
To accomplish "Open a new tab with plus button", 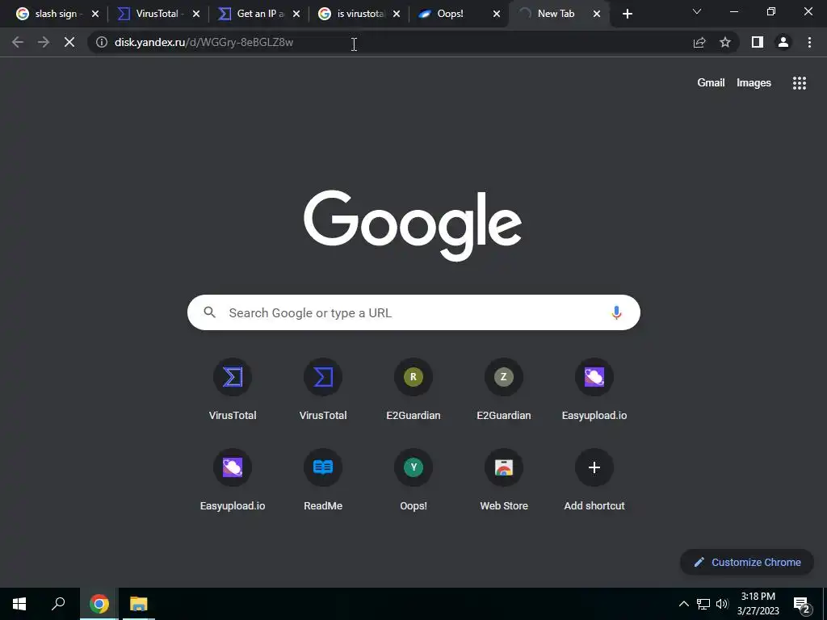I will [x=627, y=14].
